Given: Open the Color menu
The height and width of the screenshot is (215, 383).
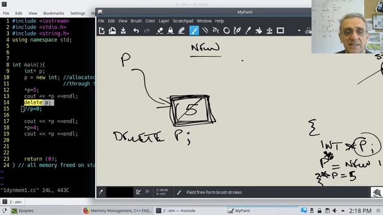Looking at the screenshot, I should (x=150, y=21).
